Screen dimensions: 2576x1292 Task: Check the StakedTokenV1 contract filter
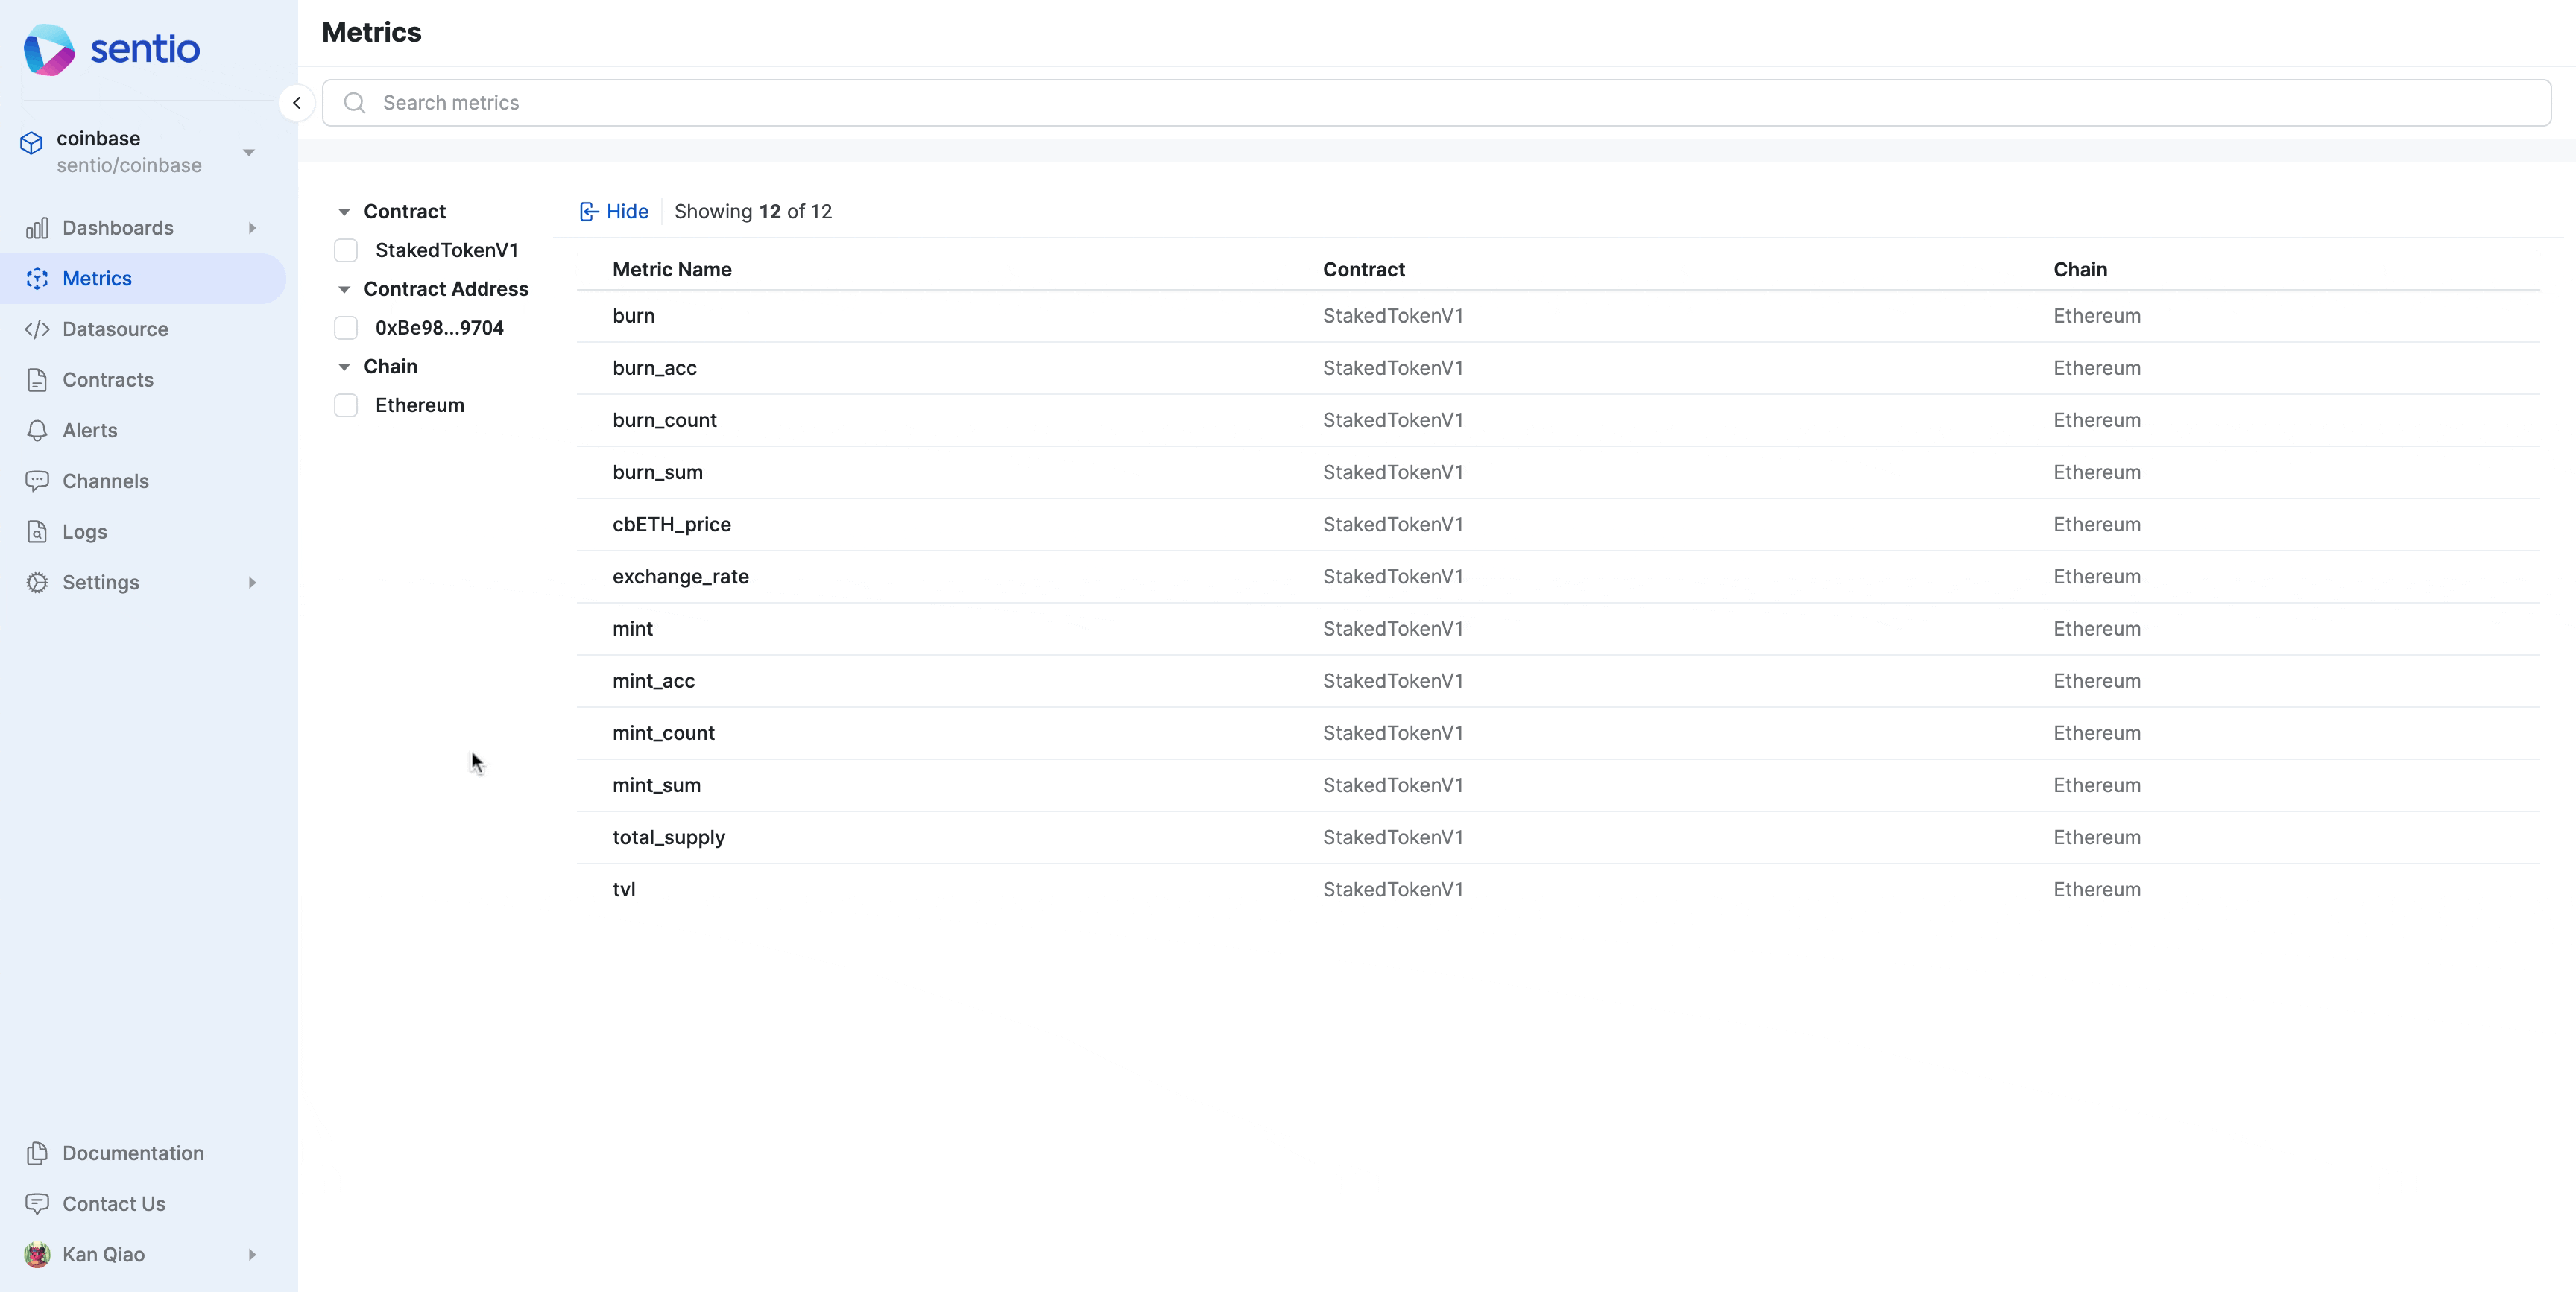(346, 250)
